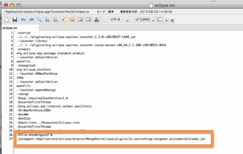Toggle the sidebar panel layout icon
The width and height of the screenshot is (243, 154).
pos(160,20)
